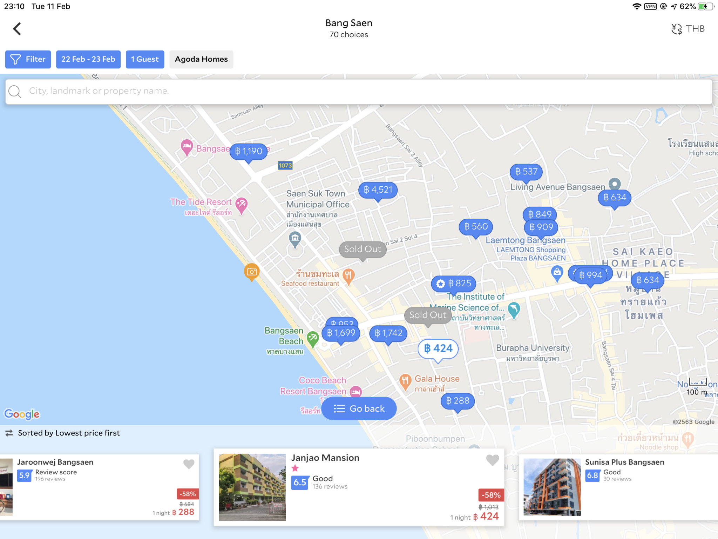
Task: Select the ฿ 424 map price marker
Action: point(438,348)
